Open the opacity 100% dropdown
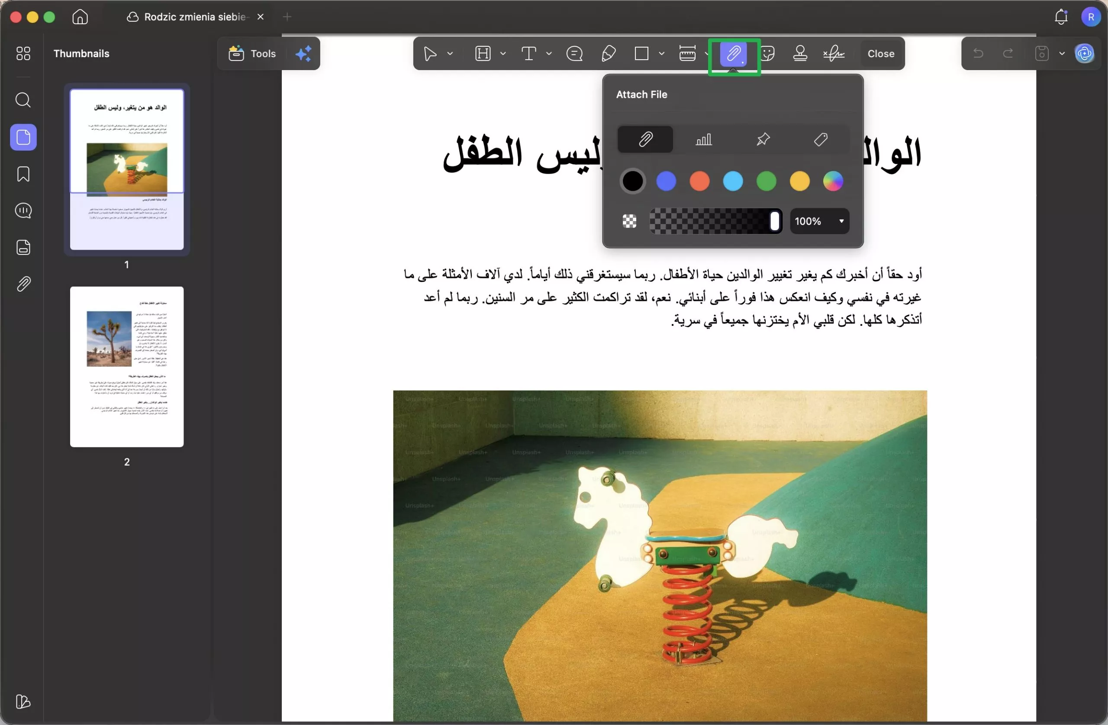 841,221
